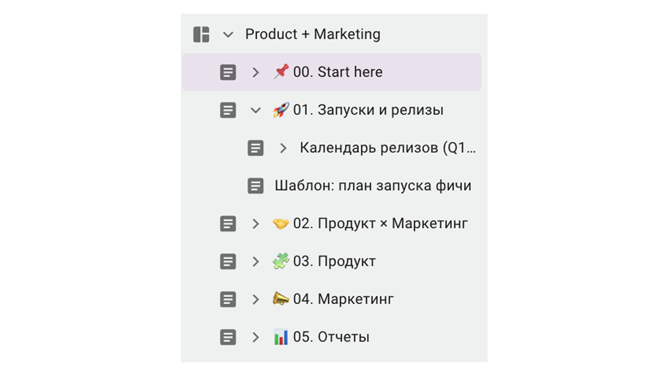The width and height of the screenshot is (668, 376).
Task: Expand the 04. Маркетинг section
Action: click(256, 300)
